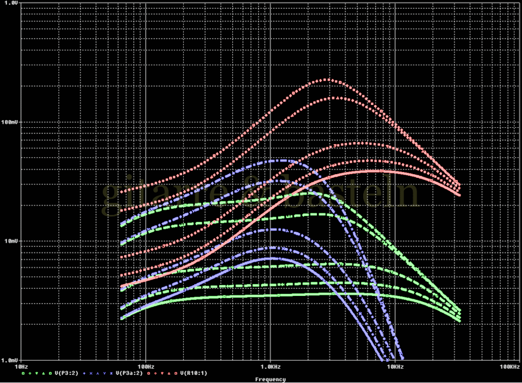Select the V(P3a:2) trace label
The height and width of the screenshot is (383, 522).
tap(129, 373)
